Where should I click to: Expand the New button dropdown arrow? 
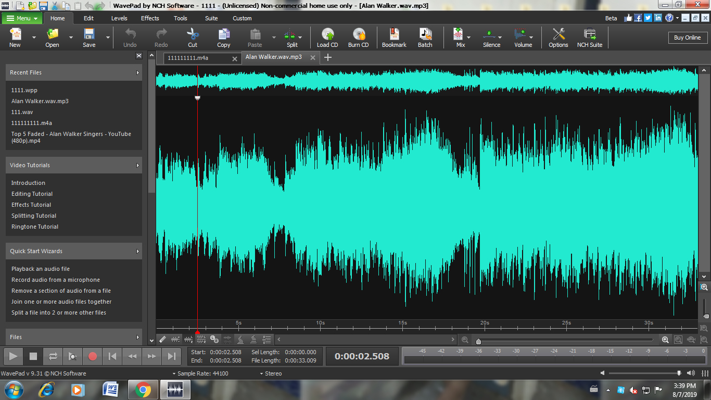34,37
